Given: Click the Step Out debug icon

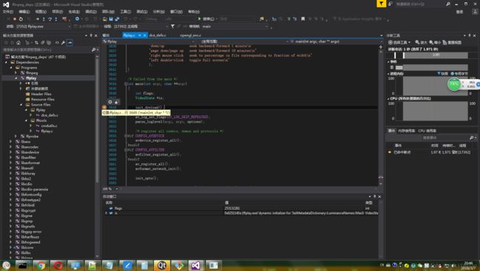Looking at the screenshot, I should pyautogui.click(x=55, y=19).
